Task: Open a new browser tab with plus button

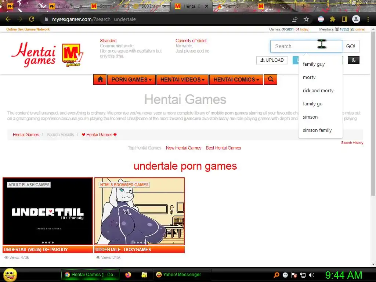Action: coord(303,6)
